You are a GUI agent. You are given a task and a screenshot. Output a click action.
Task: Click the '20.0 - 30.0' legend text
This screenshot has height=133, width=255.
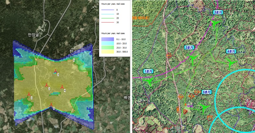[x=121, y=48]
